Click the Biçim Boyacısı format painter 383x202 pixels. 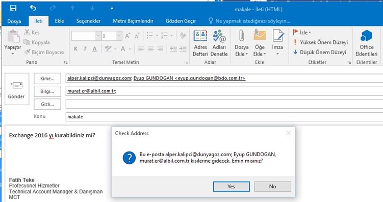point(44,52)
